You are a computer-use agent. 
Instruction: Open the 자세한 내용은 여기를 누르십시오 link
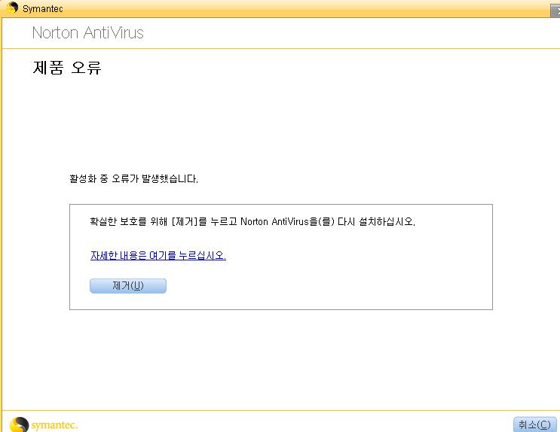point(158,255)
